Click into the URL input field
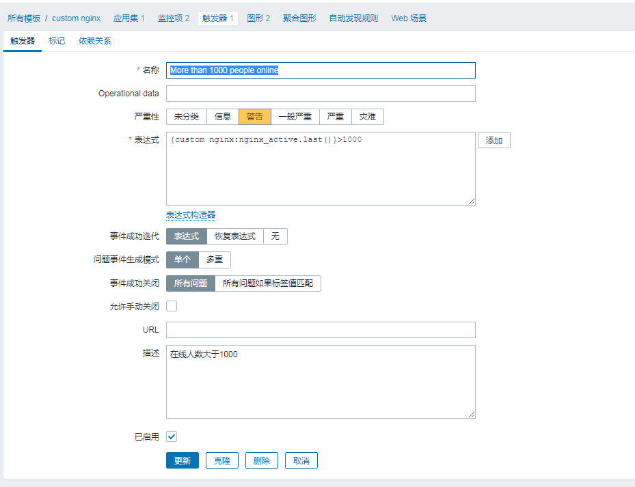The image size is (635, 487). (321, 330)
